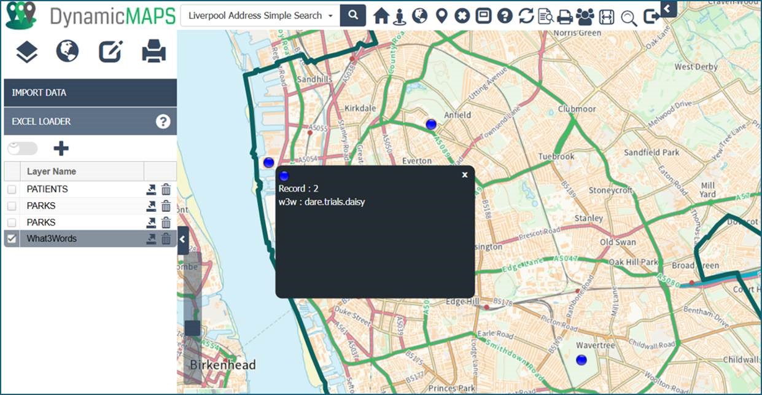Collapse the top-right toolbar chevron
The width and height of the screenshot is (762, 395).
coord(668,9)
